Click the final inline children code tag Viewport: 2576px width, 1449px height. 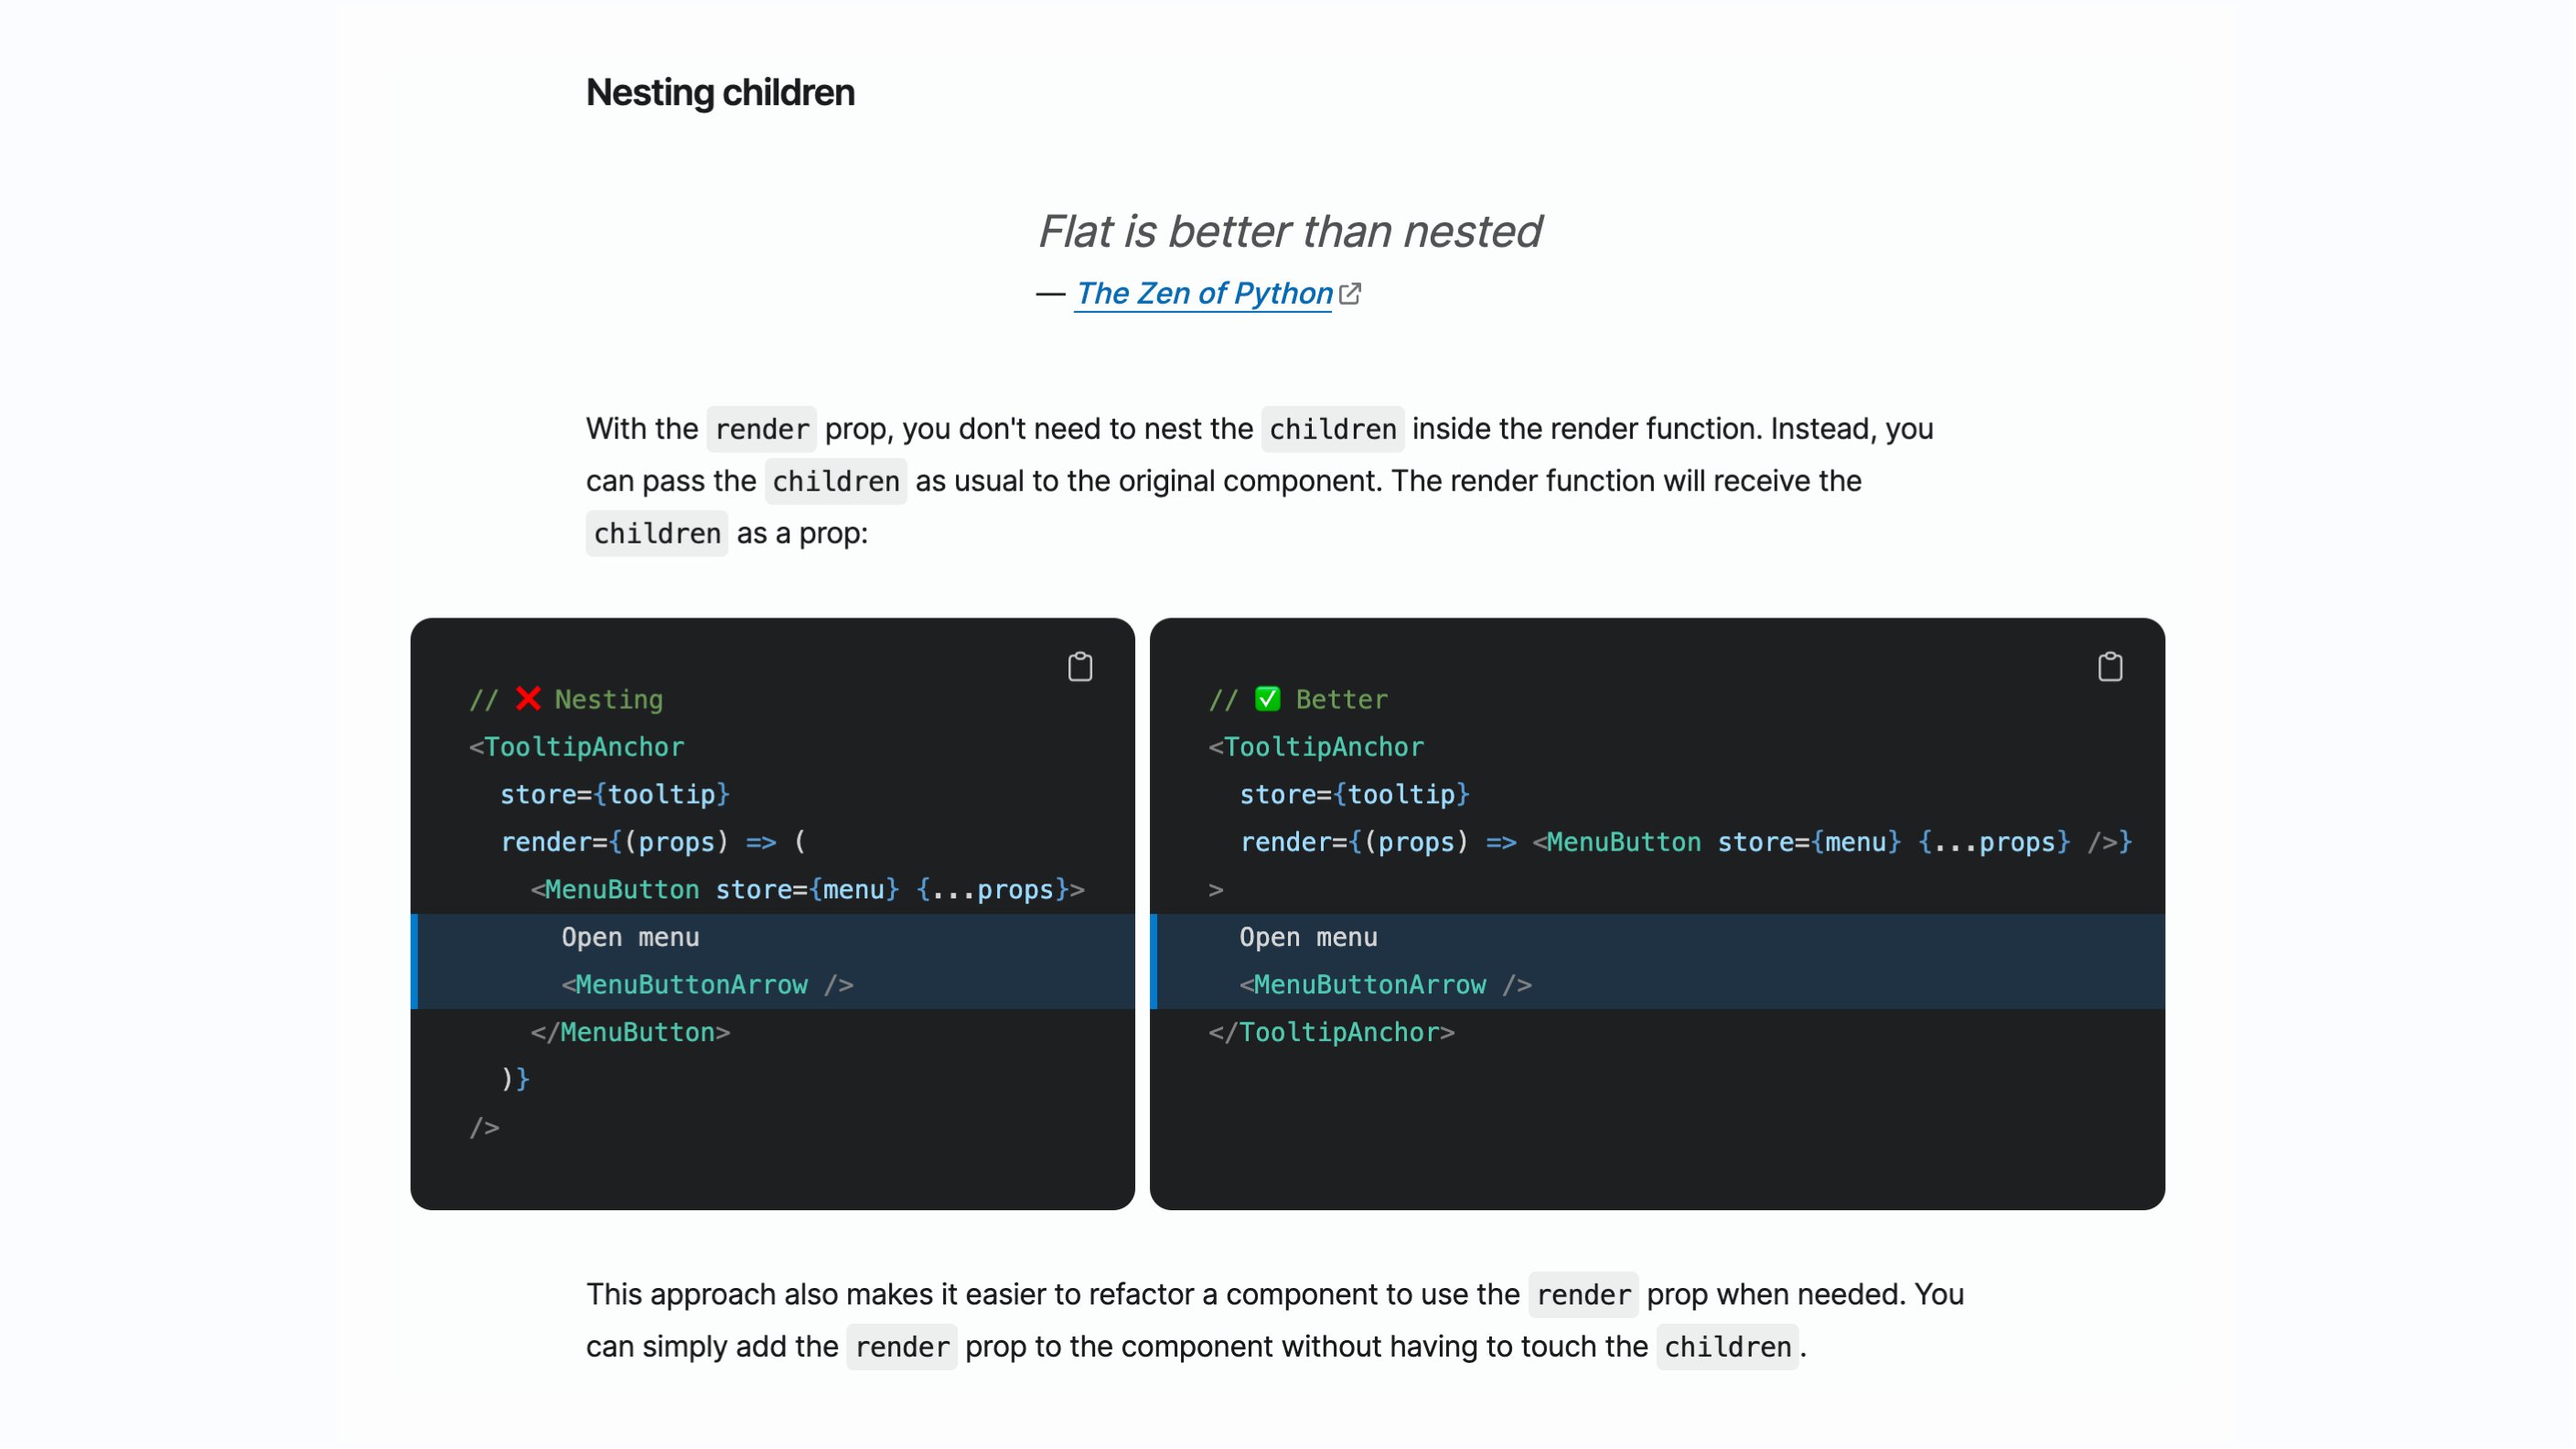1727,1347
